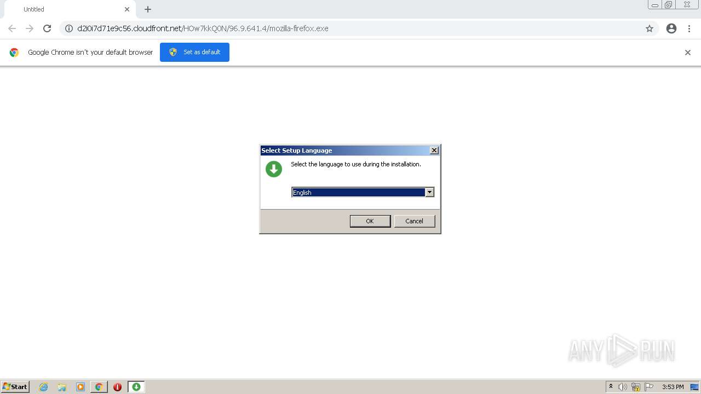
Task: Switch to Chrome in the taskbar
Action: [x=99, y=387]
